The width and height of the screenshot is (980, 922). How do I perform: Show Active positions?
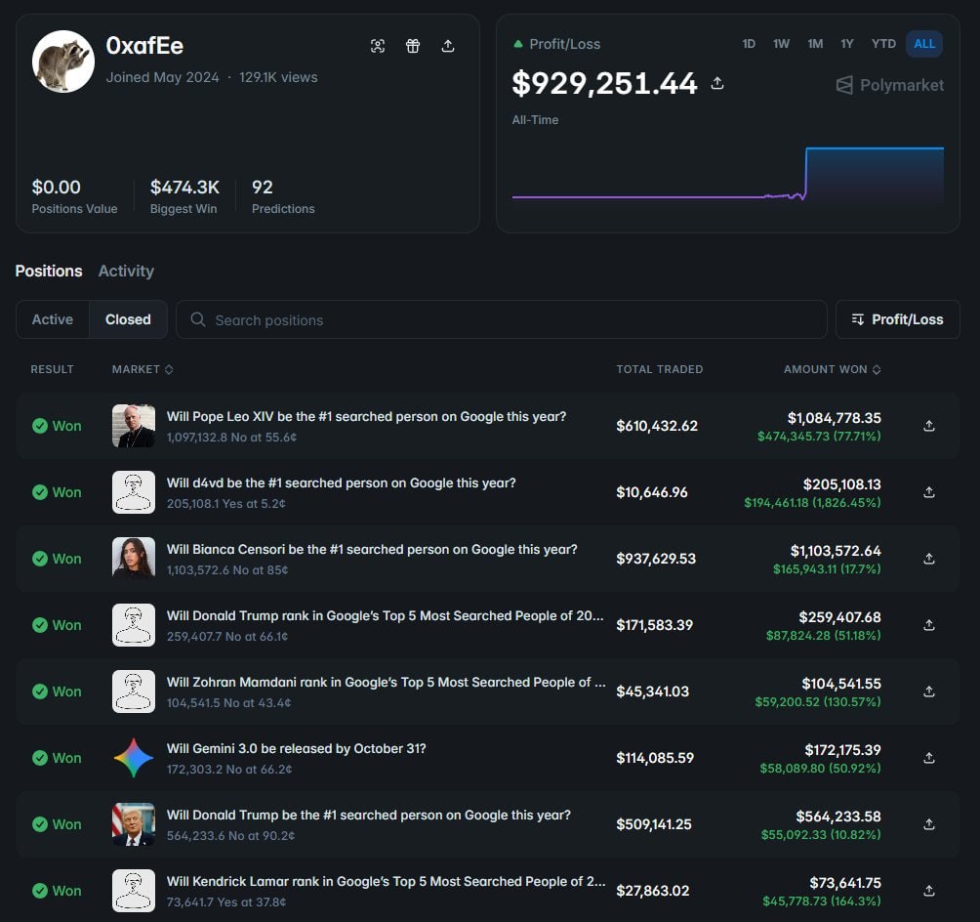[53, 319]
